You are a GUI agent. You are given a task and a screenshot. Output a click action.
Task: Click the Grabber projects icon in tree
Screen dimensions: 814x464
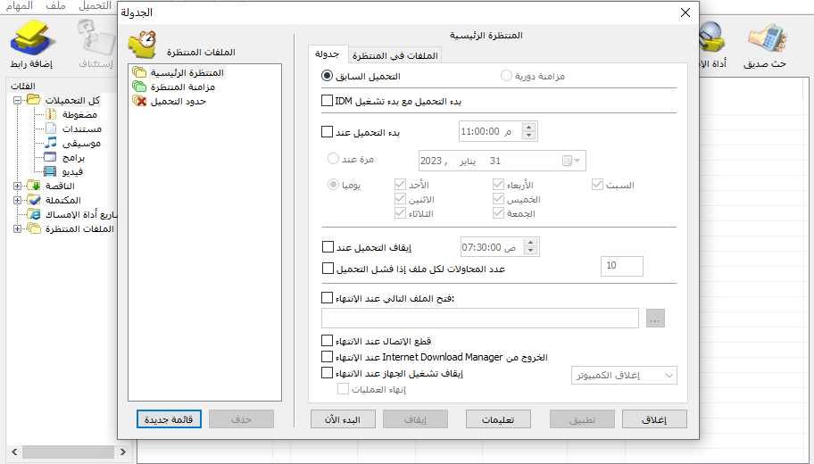(34, 214)
